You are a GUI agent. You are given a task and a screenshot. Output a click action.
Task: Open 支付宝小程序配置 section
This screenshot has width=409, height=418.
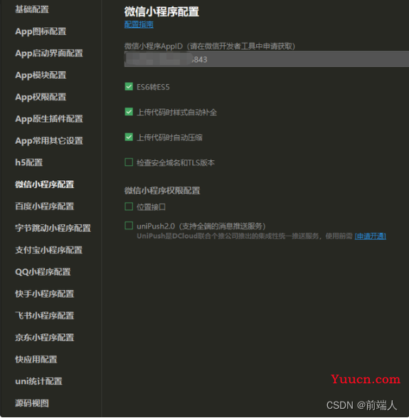click(49, 250)
